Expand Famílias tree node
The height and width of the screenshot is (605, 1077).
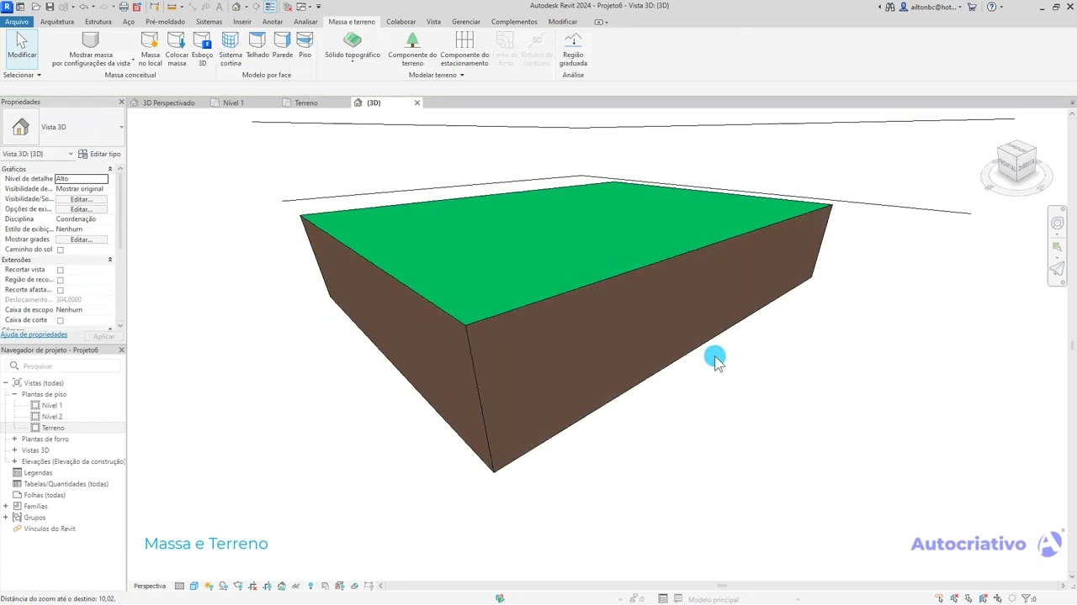coord(6,506)
